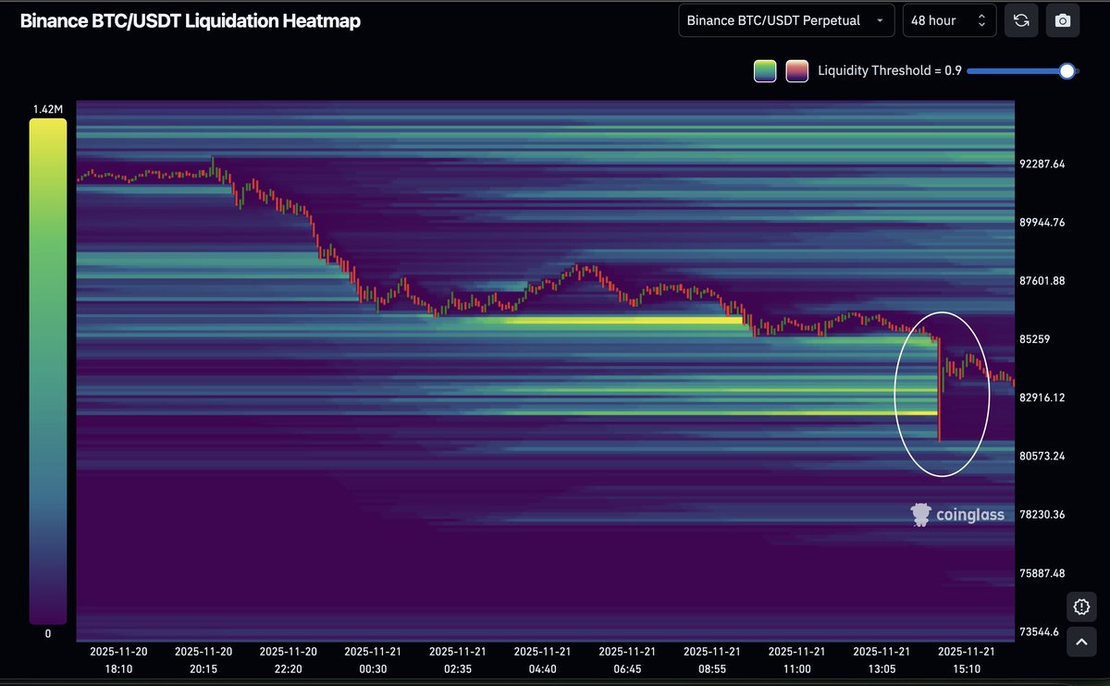Click the 0 scale minimum label
The width and height of the screenshot is (1110, 686).
(49, 634)
